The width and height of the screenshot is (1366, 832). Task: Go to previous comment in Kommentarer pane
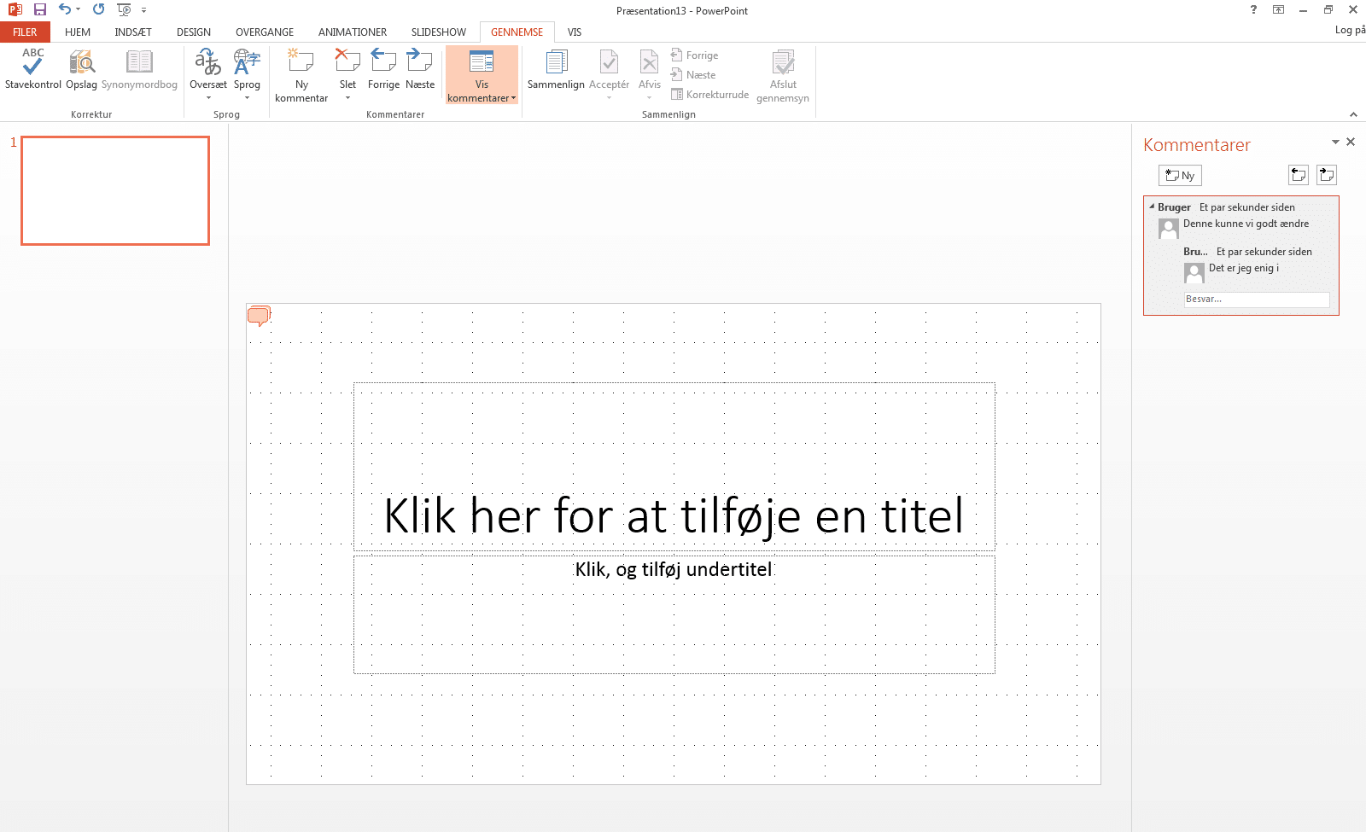[x=1298, y=175]
